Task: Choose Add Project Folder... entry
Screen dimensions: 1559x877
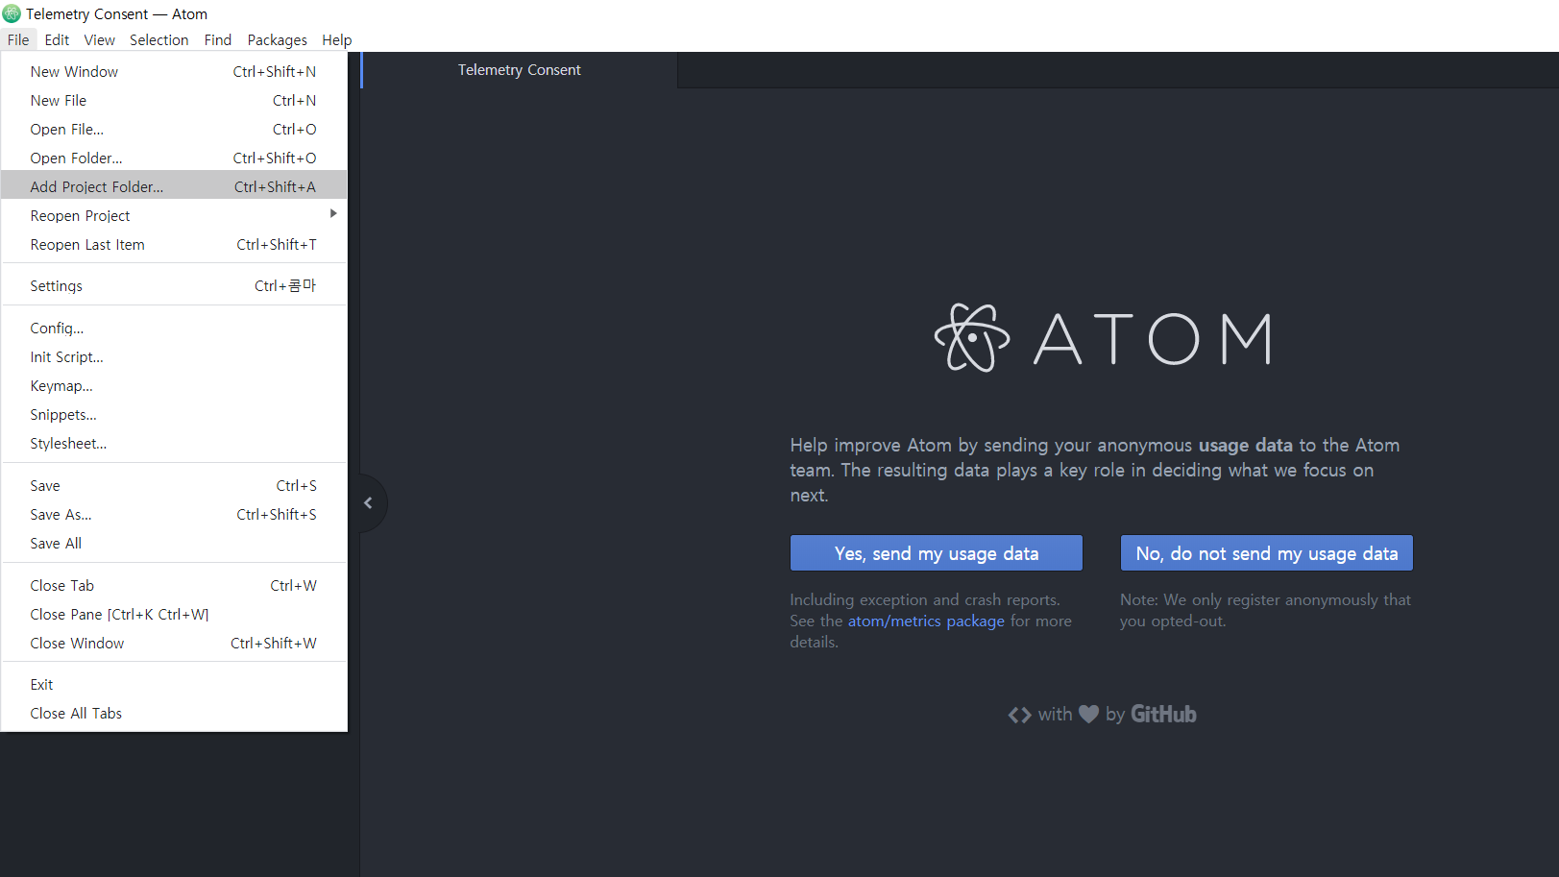Action: (174, 186)
